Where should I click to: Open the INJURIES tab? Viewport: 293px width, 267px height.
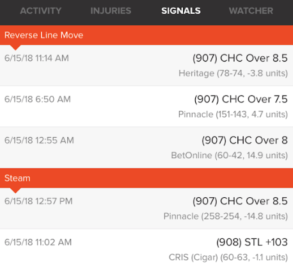[111, 11]
